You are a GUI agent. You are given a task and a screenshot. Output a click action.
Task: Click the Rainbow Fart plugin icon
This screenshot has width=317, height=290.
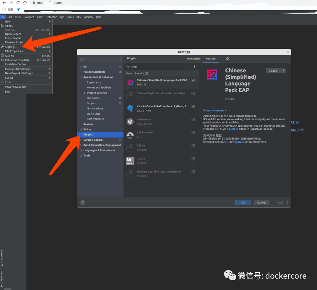click(x=130, y=135)
